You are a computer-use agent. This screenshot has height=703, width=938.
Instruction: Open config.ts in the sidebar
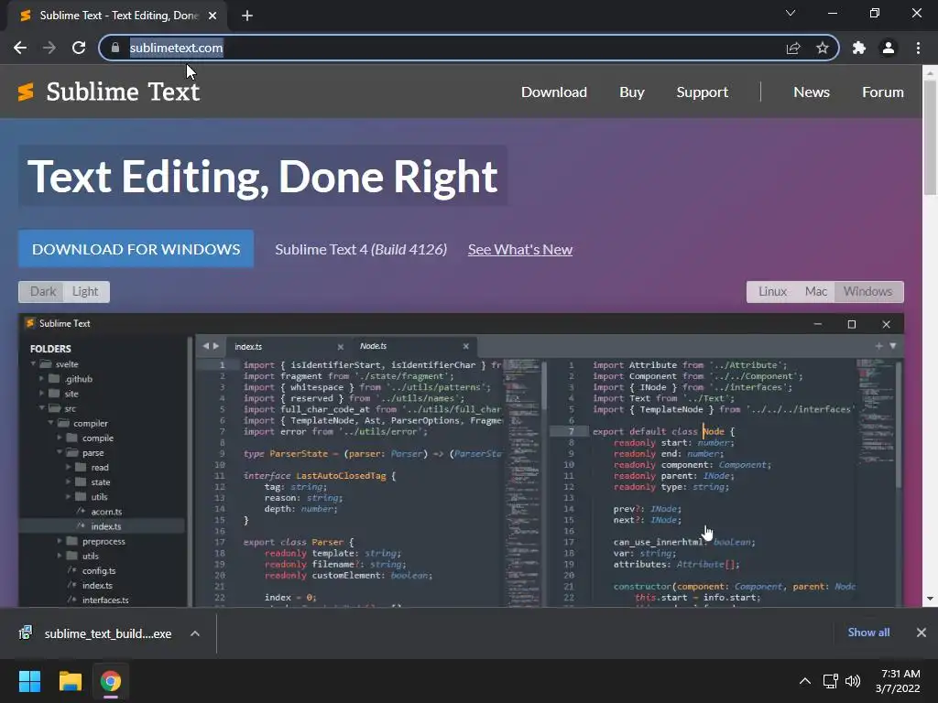tap(99, 571)
